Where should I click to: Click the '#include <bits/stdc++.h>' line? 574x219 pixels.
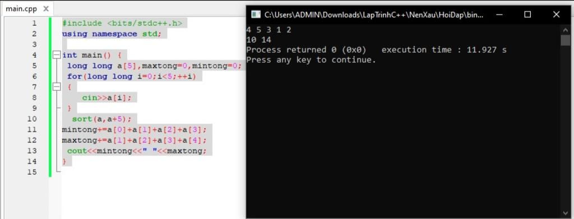[x=122, y=24]
